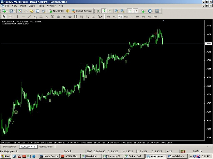Open the Help menu
The height and width of the screenshot is (159, 213).
click(x=61, y=6)
